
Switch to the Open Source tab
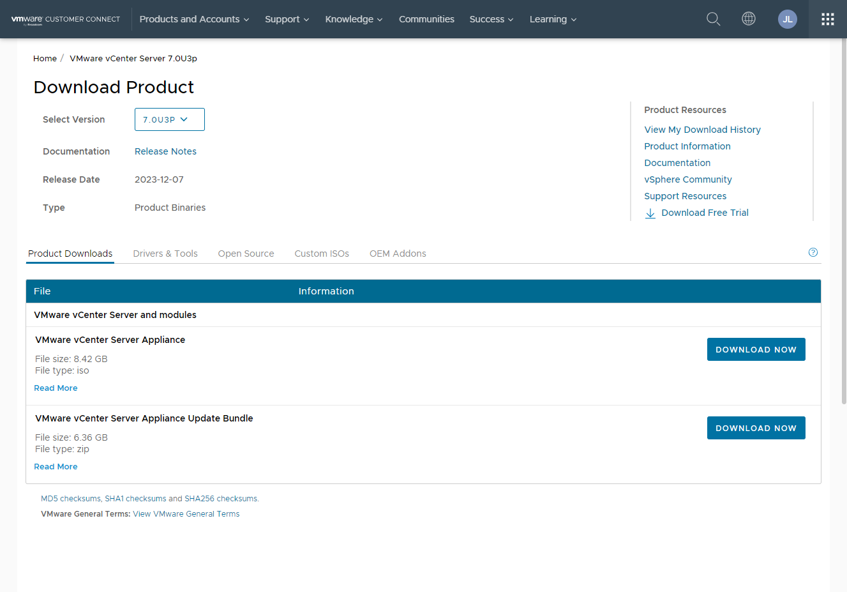[x=246, y=254]
